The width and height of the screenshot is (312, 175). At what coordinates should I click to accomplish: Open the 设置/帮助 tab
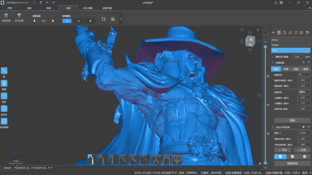coord(107,8)
